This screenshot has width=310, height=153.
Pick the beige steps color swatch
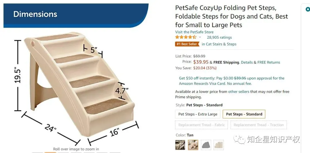(218, 145)
